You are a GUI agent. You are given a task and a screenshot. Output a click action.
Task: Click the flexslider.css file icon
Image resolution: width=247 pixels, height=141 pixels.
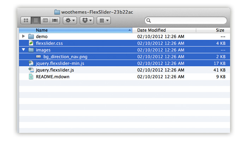pos(31,43)
